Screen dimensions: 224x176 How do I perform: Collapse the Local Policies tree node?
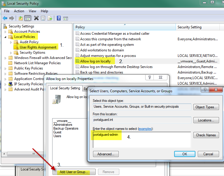[6, 37]
